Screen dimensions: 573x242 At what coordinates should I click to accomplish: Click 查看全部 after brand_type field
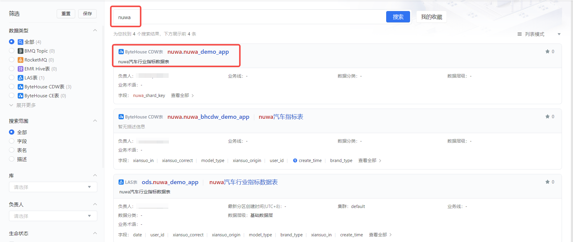click(370, 161)
